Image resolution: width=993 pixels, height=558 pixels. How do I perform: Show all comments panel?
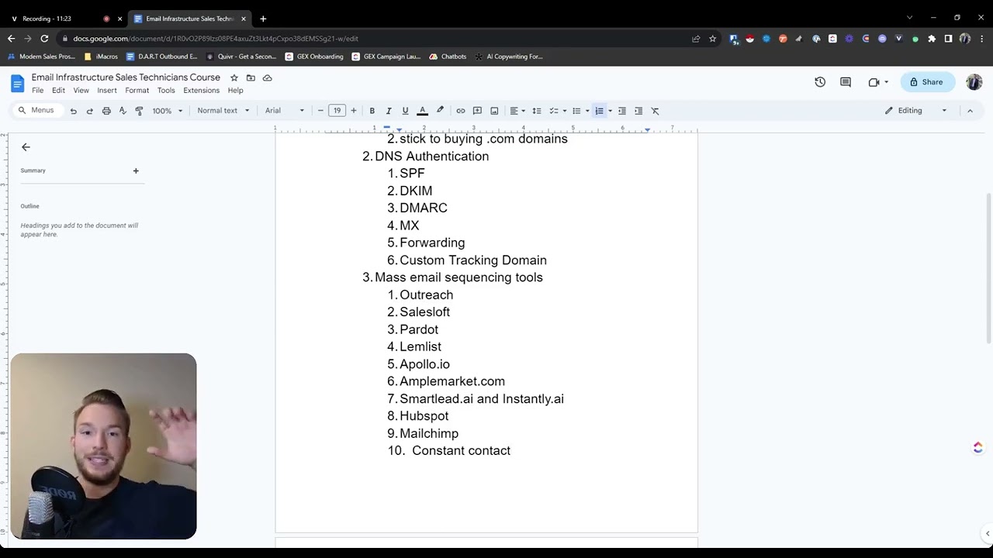(846, 82)
